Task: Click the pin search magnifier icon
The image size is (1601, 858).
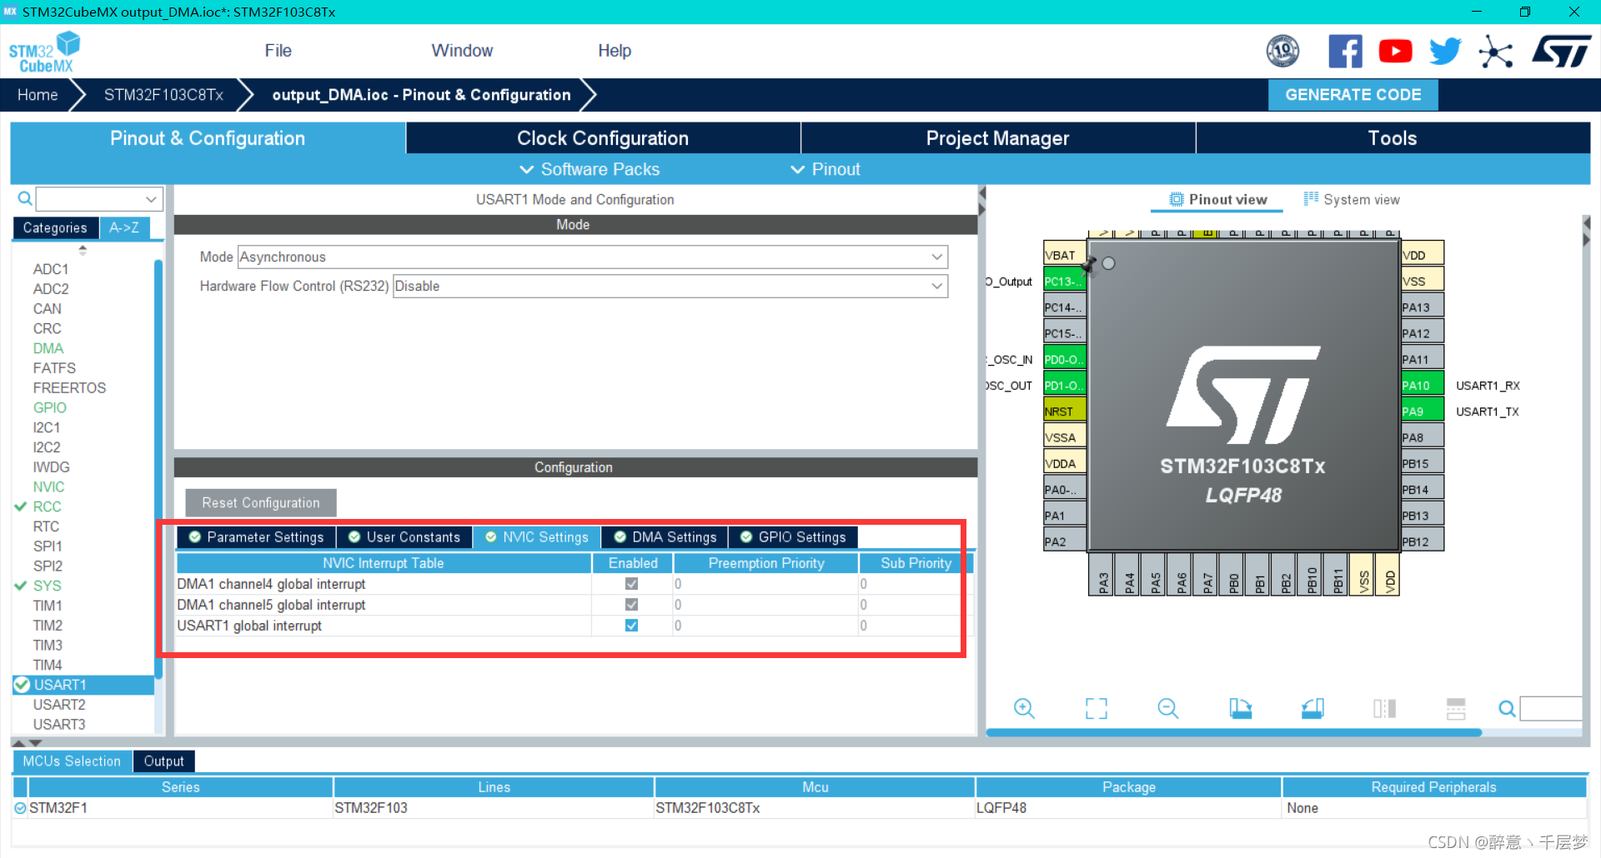Action: (x=1507, y=709)
